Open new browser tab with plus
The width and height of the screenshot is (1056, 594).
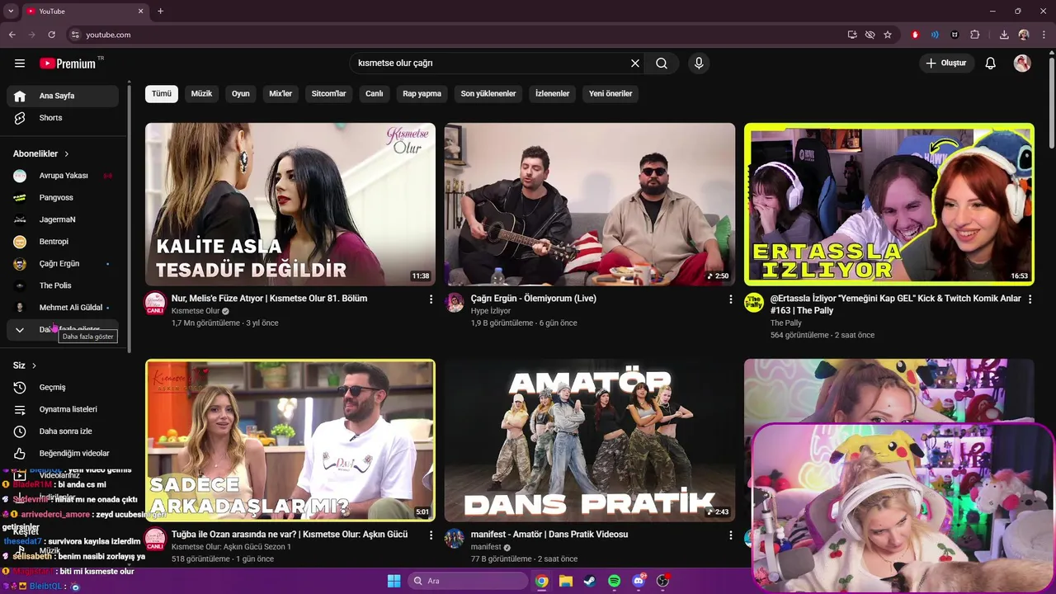160,12
